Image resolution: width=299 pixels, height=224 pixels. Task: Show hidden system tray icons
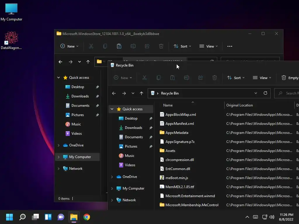247,217
